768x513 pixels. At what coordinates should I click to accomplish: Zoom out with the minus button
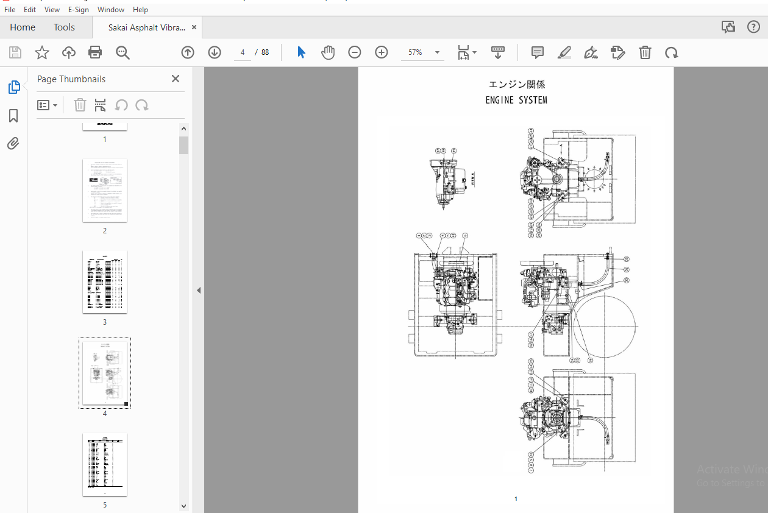pos(355,52)
